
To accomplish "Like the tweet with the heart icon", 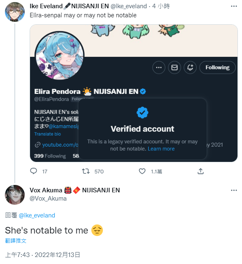I will point(142,171).
